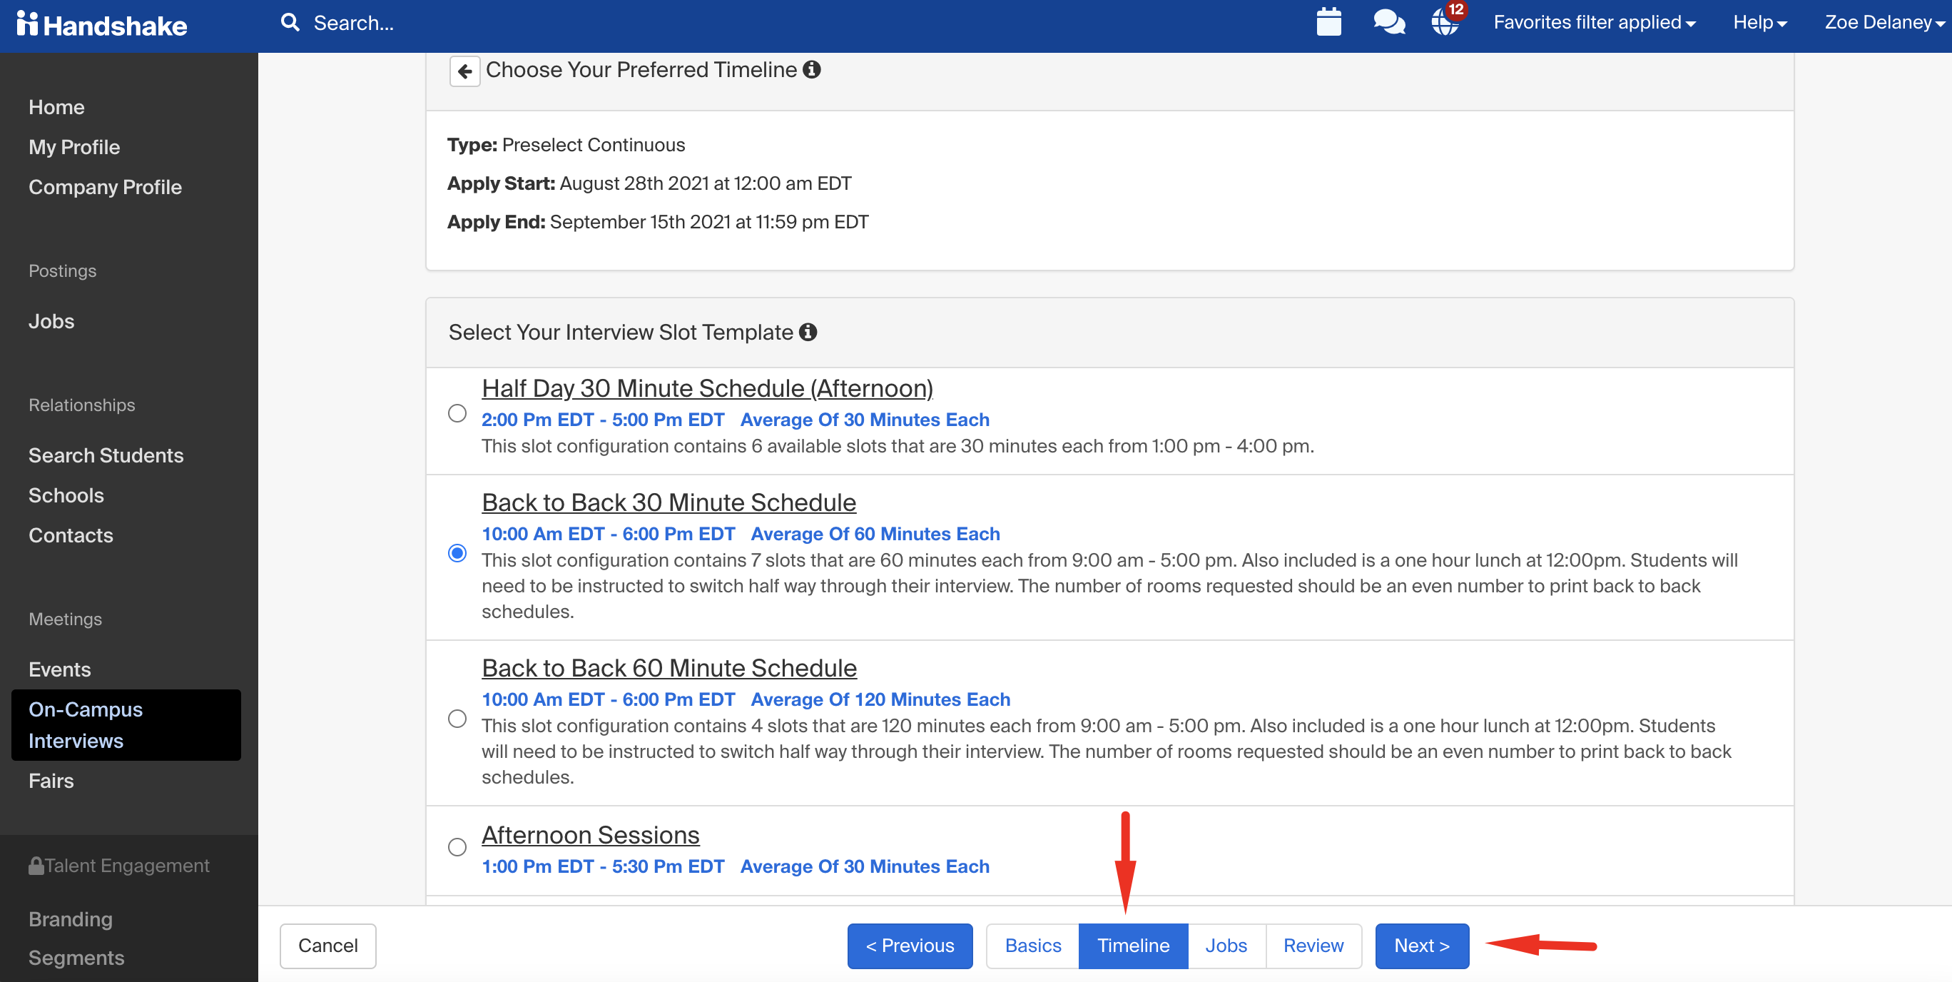The width and height of the screenshot is (1952, 982).
Task: Select Back to Back 60 Minute Schedule radio
Action: [457, 719]
